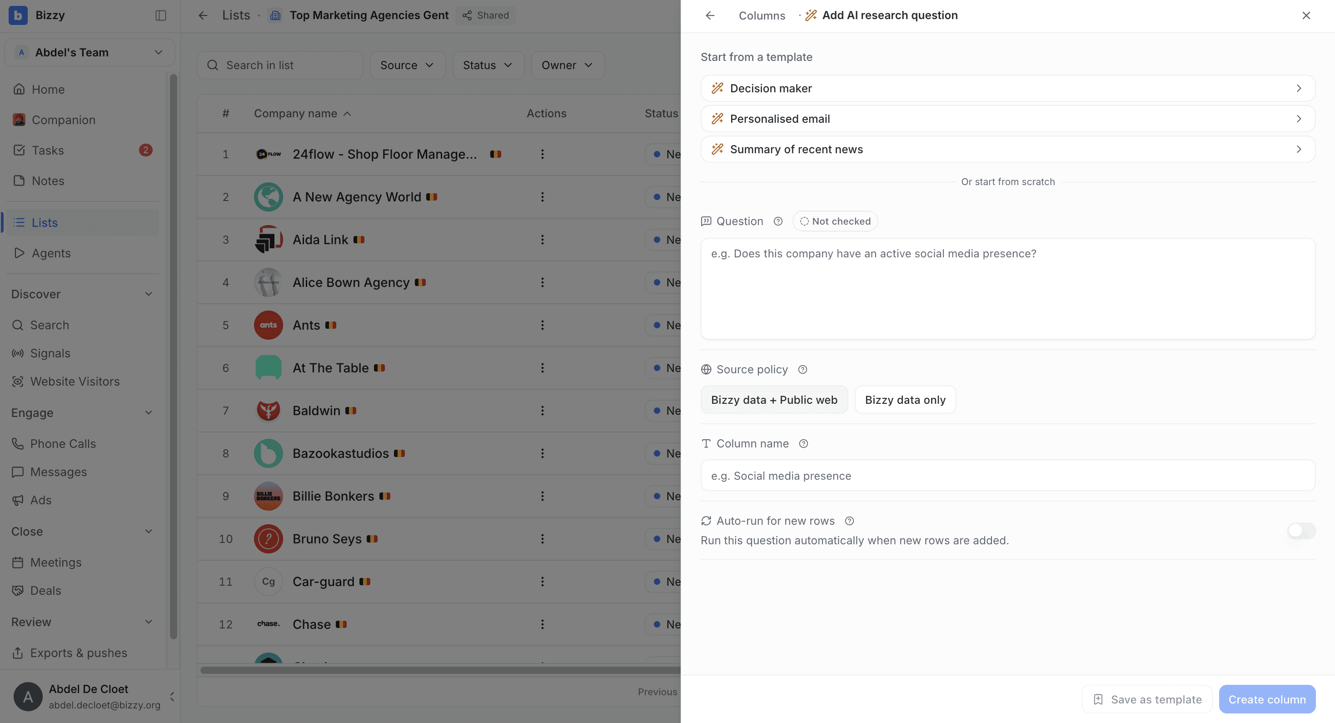Click the Bizzy logo icon
The width and height of the screenshot is (1335, 723).
point(18,15)
